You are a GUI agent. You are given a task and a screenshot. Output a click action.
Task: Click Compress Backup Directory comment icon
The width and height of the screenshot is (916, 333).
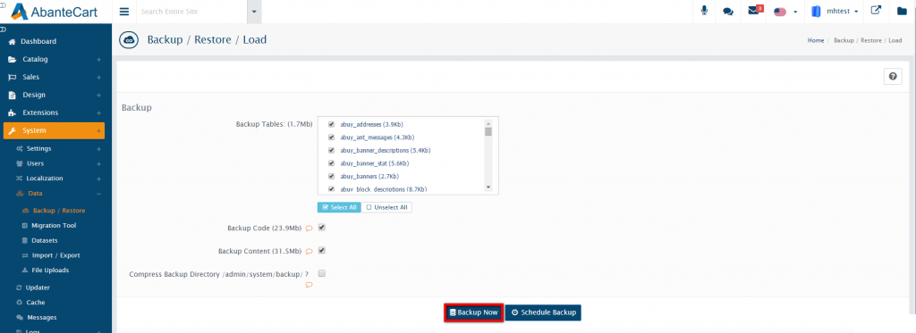tap(309, 285)
